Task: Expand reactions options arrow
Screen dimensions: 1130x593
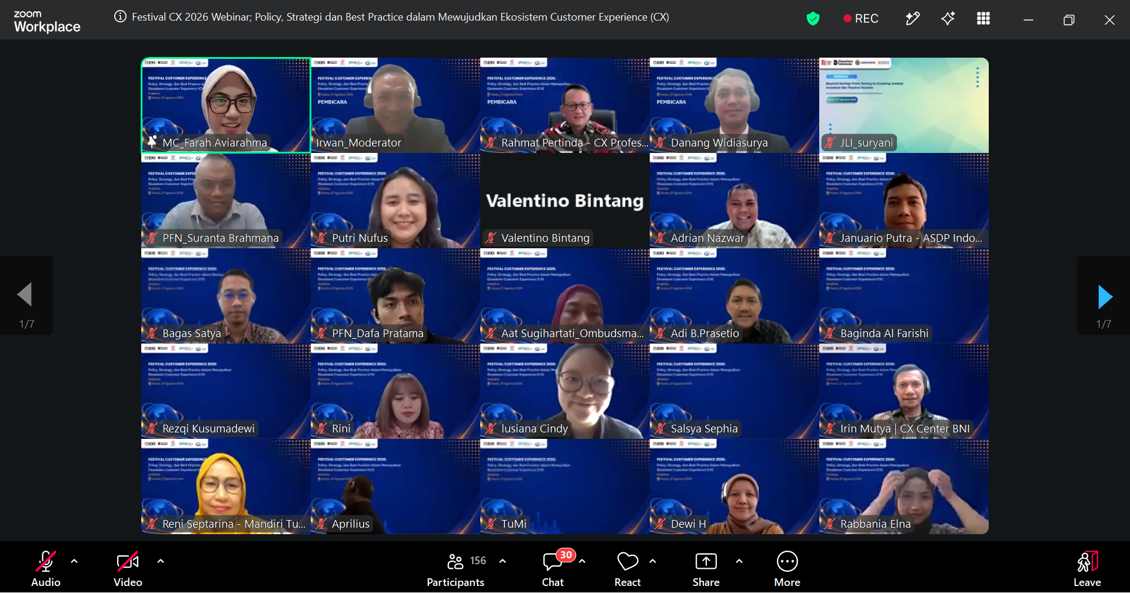Action: coord(653,561)
